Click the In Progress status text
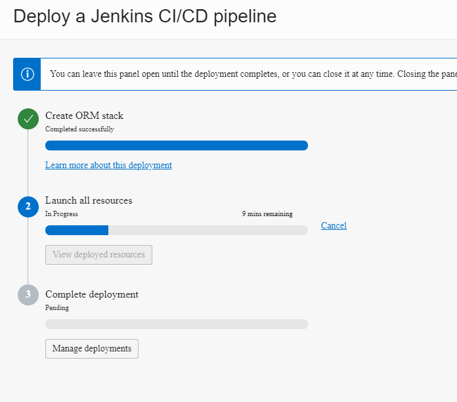 coord(61,214)
